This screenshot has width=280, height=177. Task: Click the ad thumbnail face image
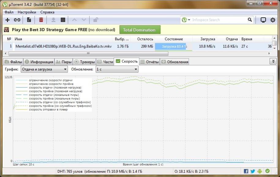(x=6, y=30)
